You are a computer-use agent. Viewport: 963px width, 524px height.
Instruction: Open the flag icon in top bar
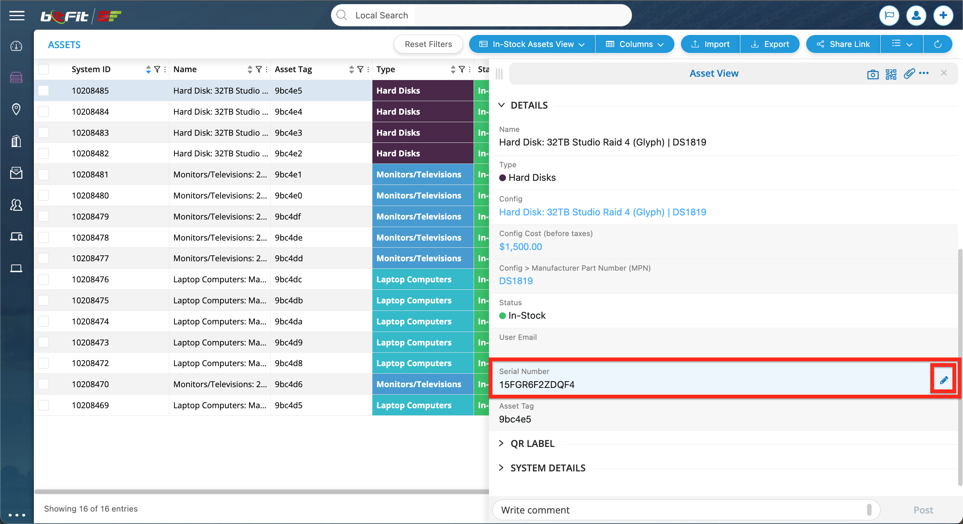[889, 15]
